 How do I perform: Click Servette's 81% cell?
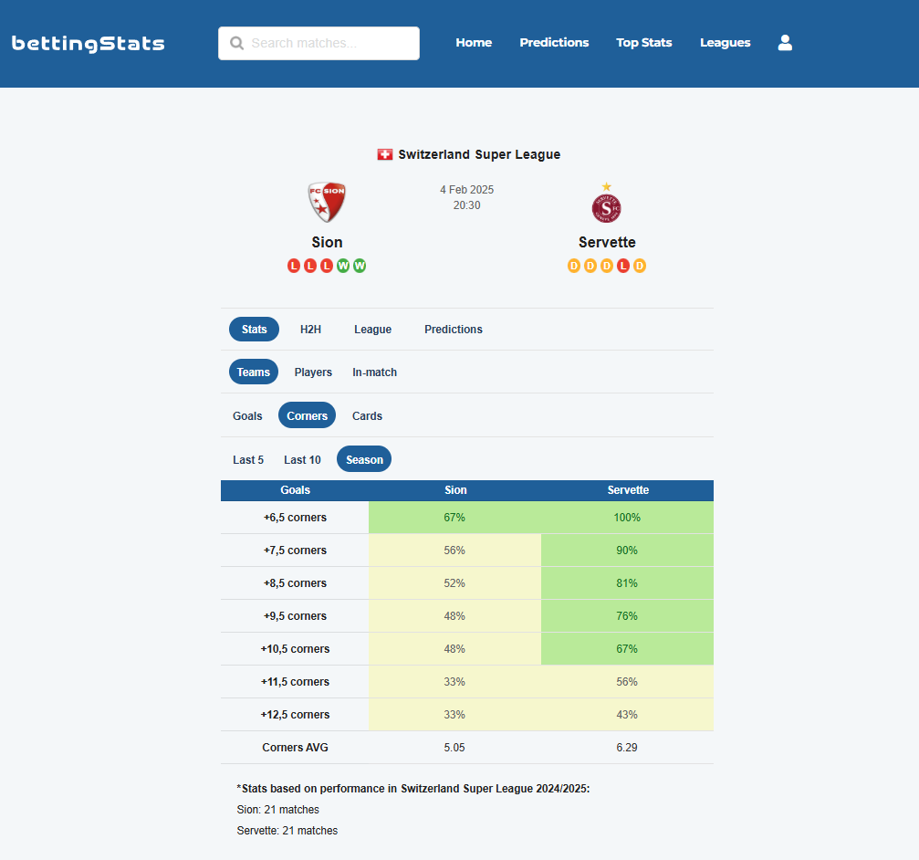627,583
